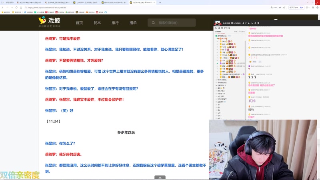Viewport: 320px width, 180px height.
Task: Reload the page with refresh icon
Action: [x=16, y=8]
